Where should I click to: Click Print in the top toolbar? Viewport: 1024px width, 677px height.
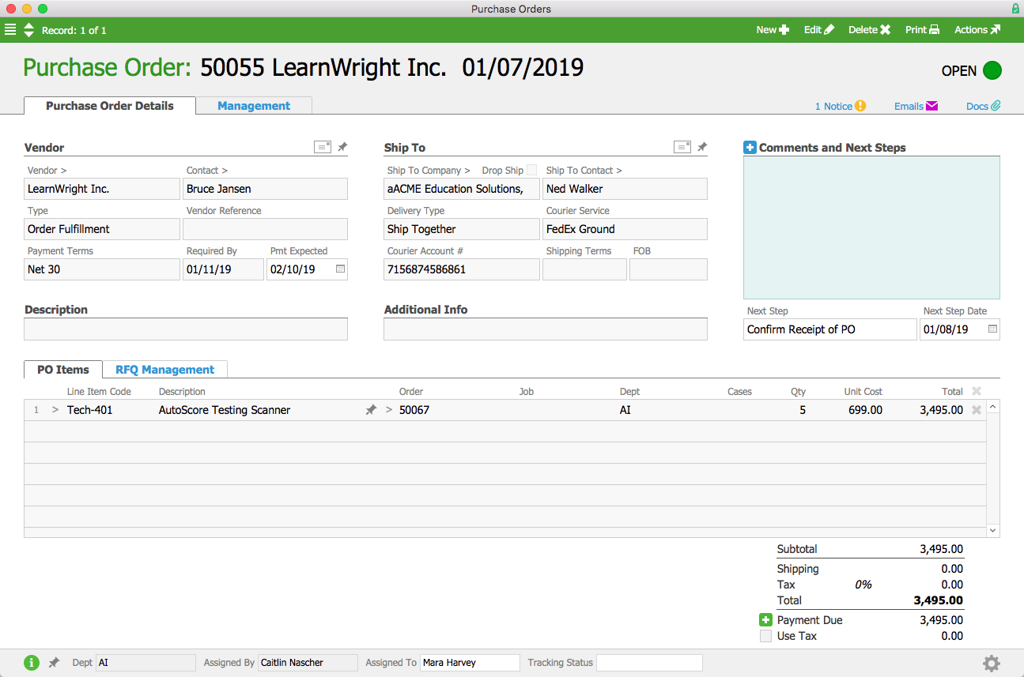(922, 30)
